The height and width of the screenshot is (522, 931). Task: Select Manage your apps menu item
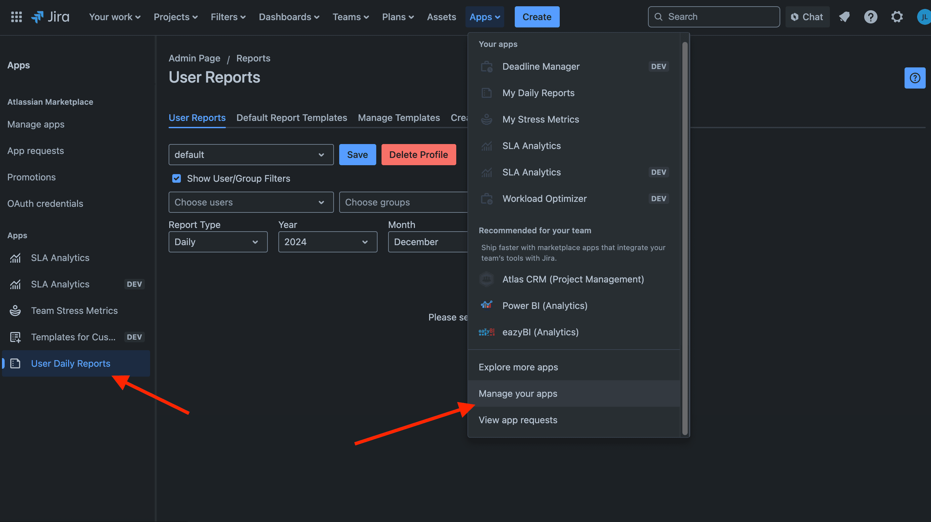(x=574, y=393)
